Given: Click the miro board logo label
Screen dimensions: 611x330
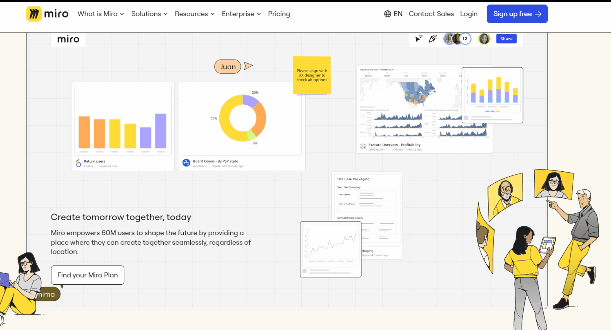Looking at the screenshot, I should [x=68, y=39].
